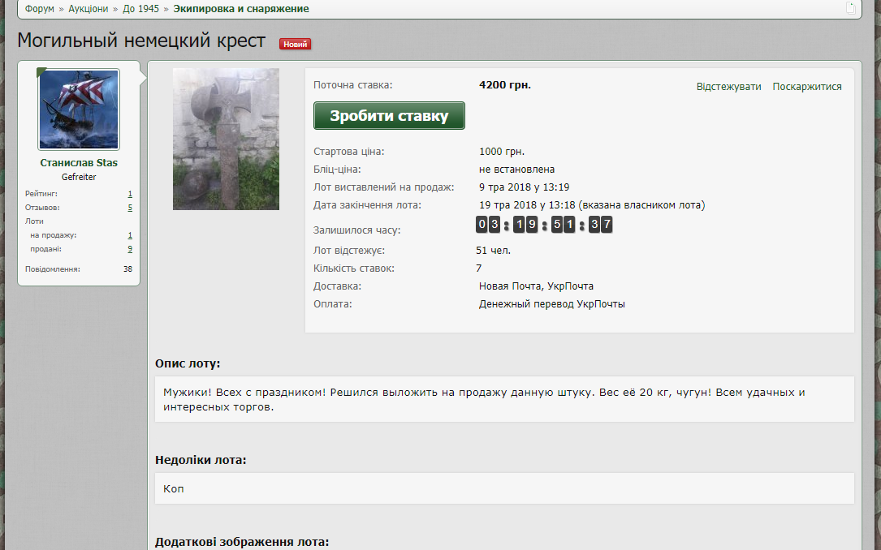This screenshot has width=881, height=550.
Task: Open the "Станислав Stas" user profile
Action: (79, 163)
